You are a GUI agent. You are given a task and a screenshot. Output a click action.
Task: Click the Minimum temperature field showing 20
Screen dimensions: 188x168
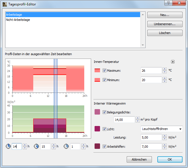(151, 80)
